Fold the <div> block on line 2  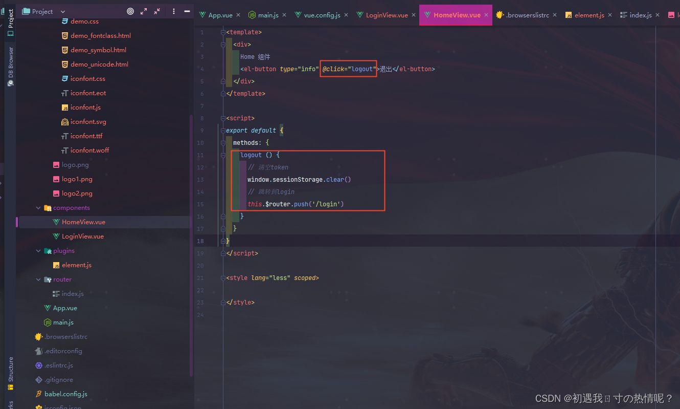[x=222, y=45]
